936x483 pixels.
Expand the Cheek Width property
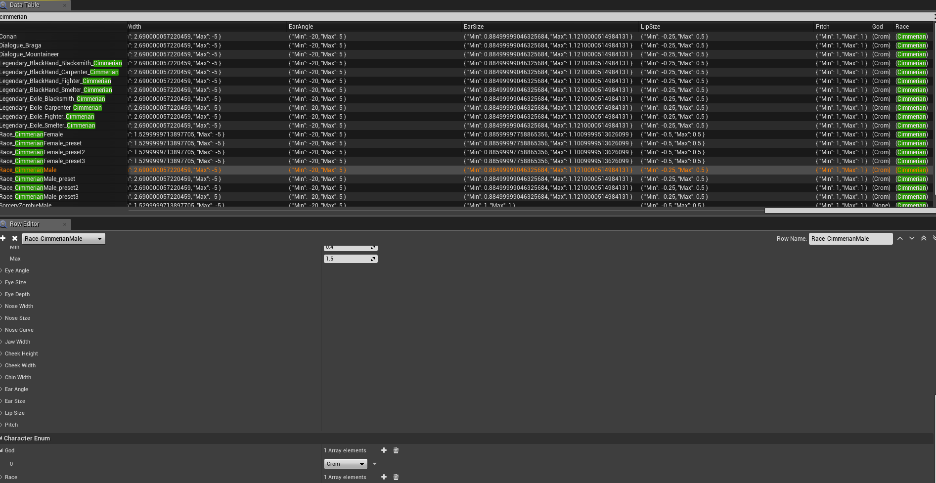point(1,365)
